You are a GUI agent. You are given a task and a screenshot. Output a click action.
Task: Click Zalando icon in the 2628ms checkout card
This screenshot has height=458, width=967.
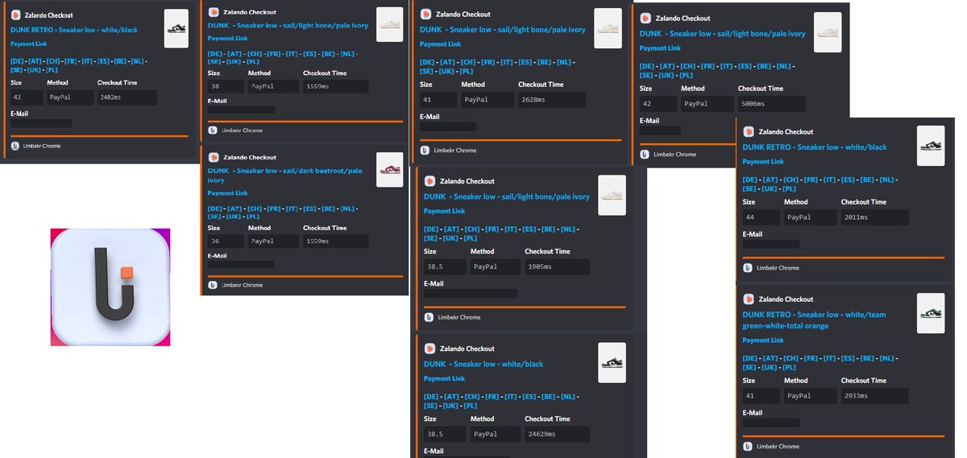pos(426,14)
